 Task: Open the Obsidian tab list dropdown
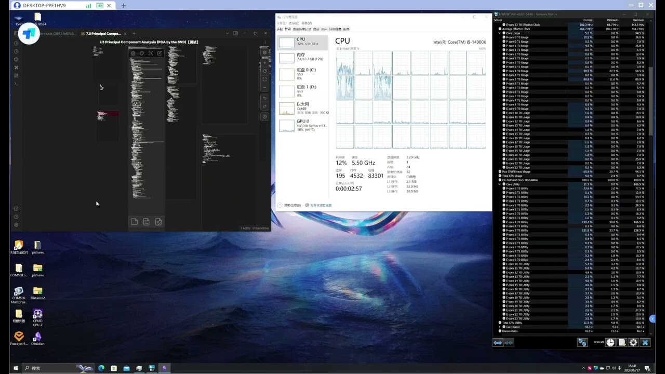[227, 33]
